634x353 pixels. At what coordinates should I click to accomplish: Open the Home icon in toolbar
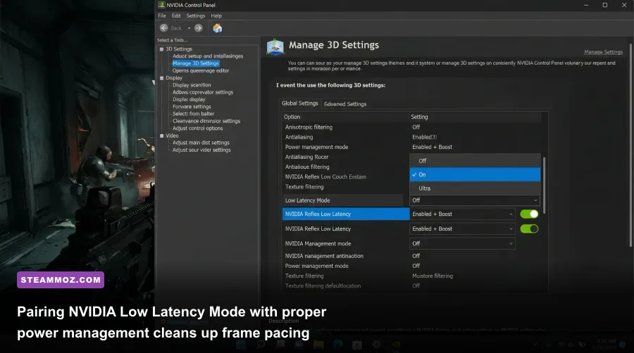coord(218,28)
